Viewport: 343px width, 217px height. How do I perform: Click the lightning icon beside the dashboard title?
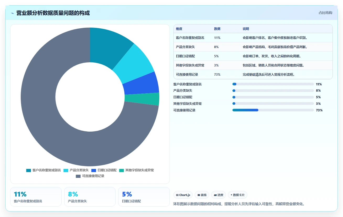pyautogui.click(x=12, y=13)
